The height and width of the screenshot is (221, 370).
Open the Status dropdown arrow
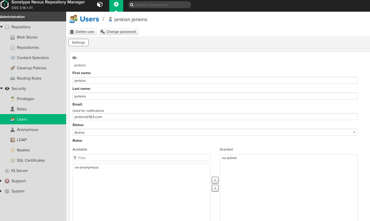click(354, 132)
